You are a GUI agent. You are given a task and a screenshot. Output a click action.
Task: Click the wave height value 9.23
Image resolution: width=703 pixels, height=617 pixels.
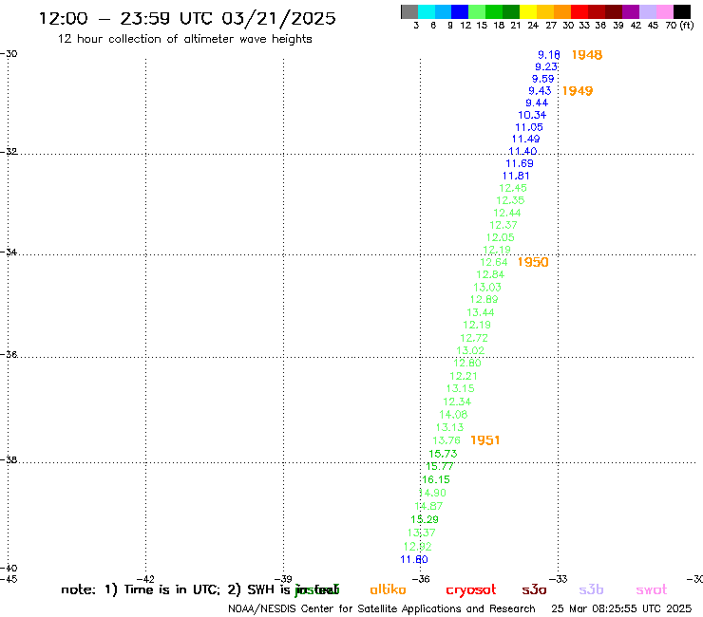[x=546, y=66]
